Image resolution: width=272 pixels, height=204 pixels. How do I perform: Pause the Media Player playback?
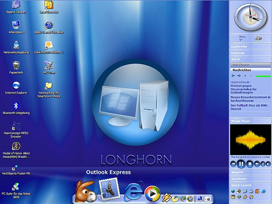(x=241, y=164)
